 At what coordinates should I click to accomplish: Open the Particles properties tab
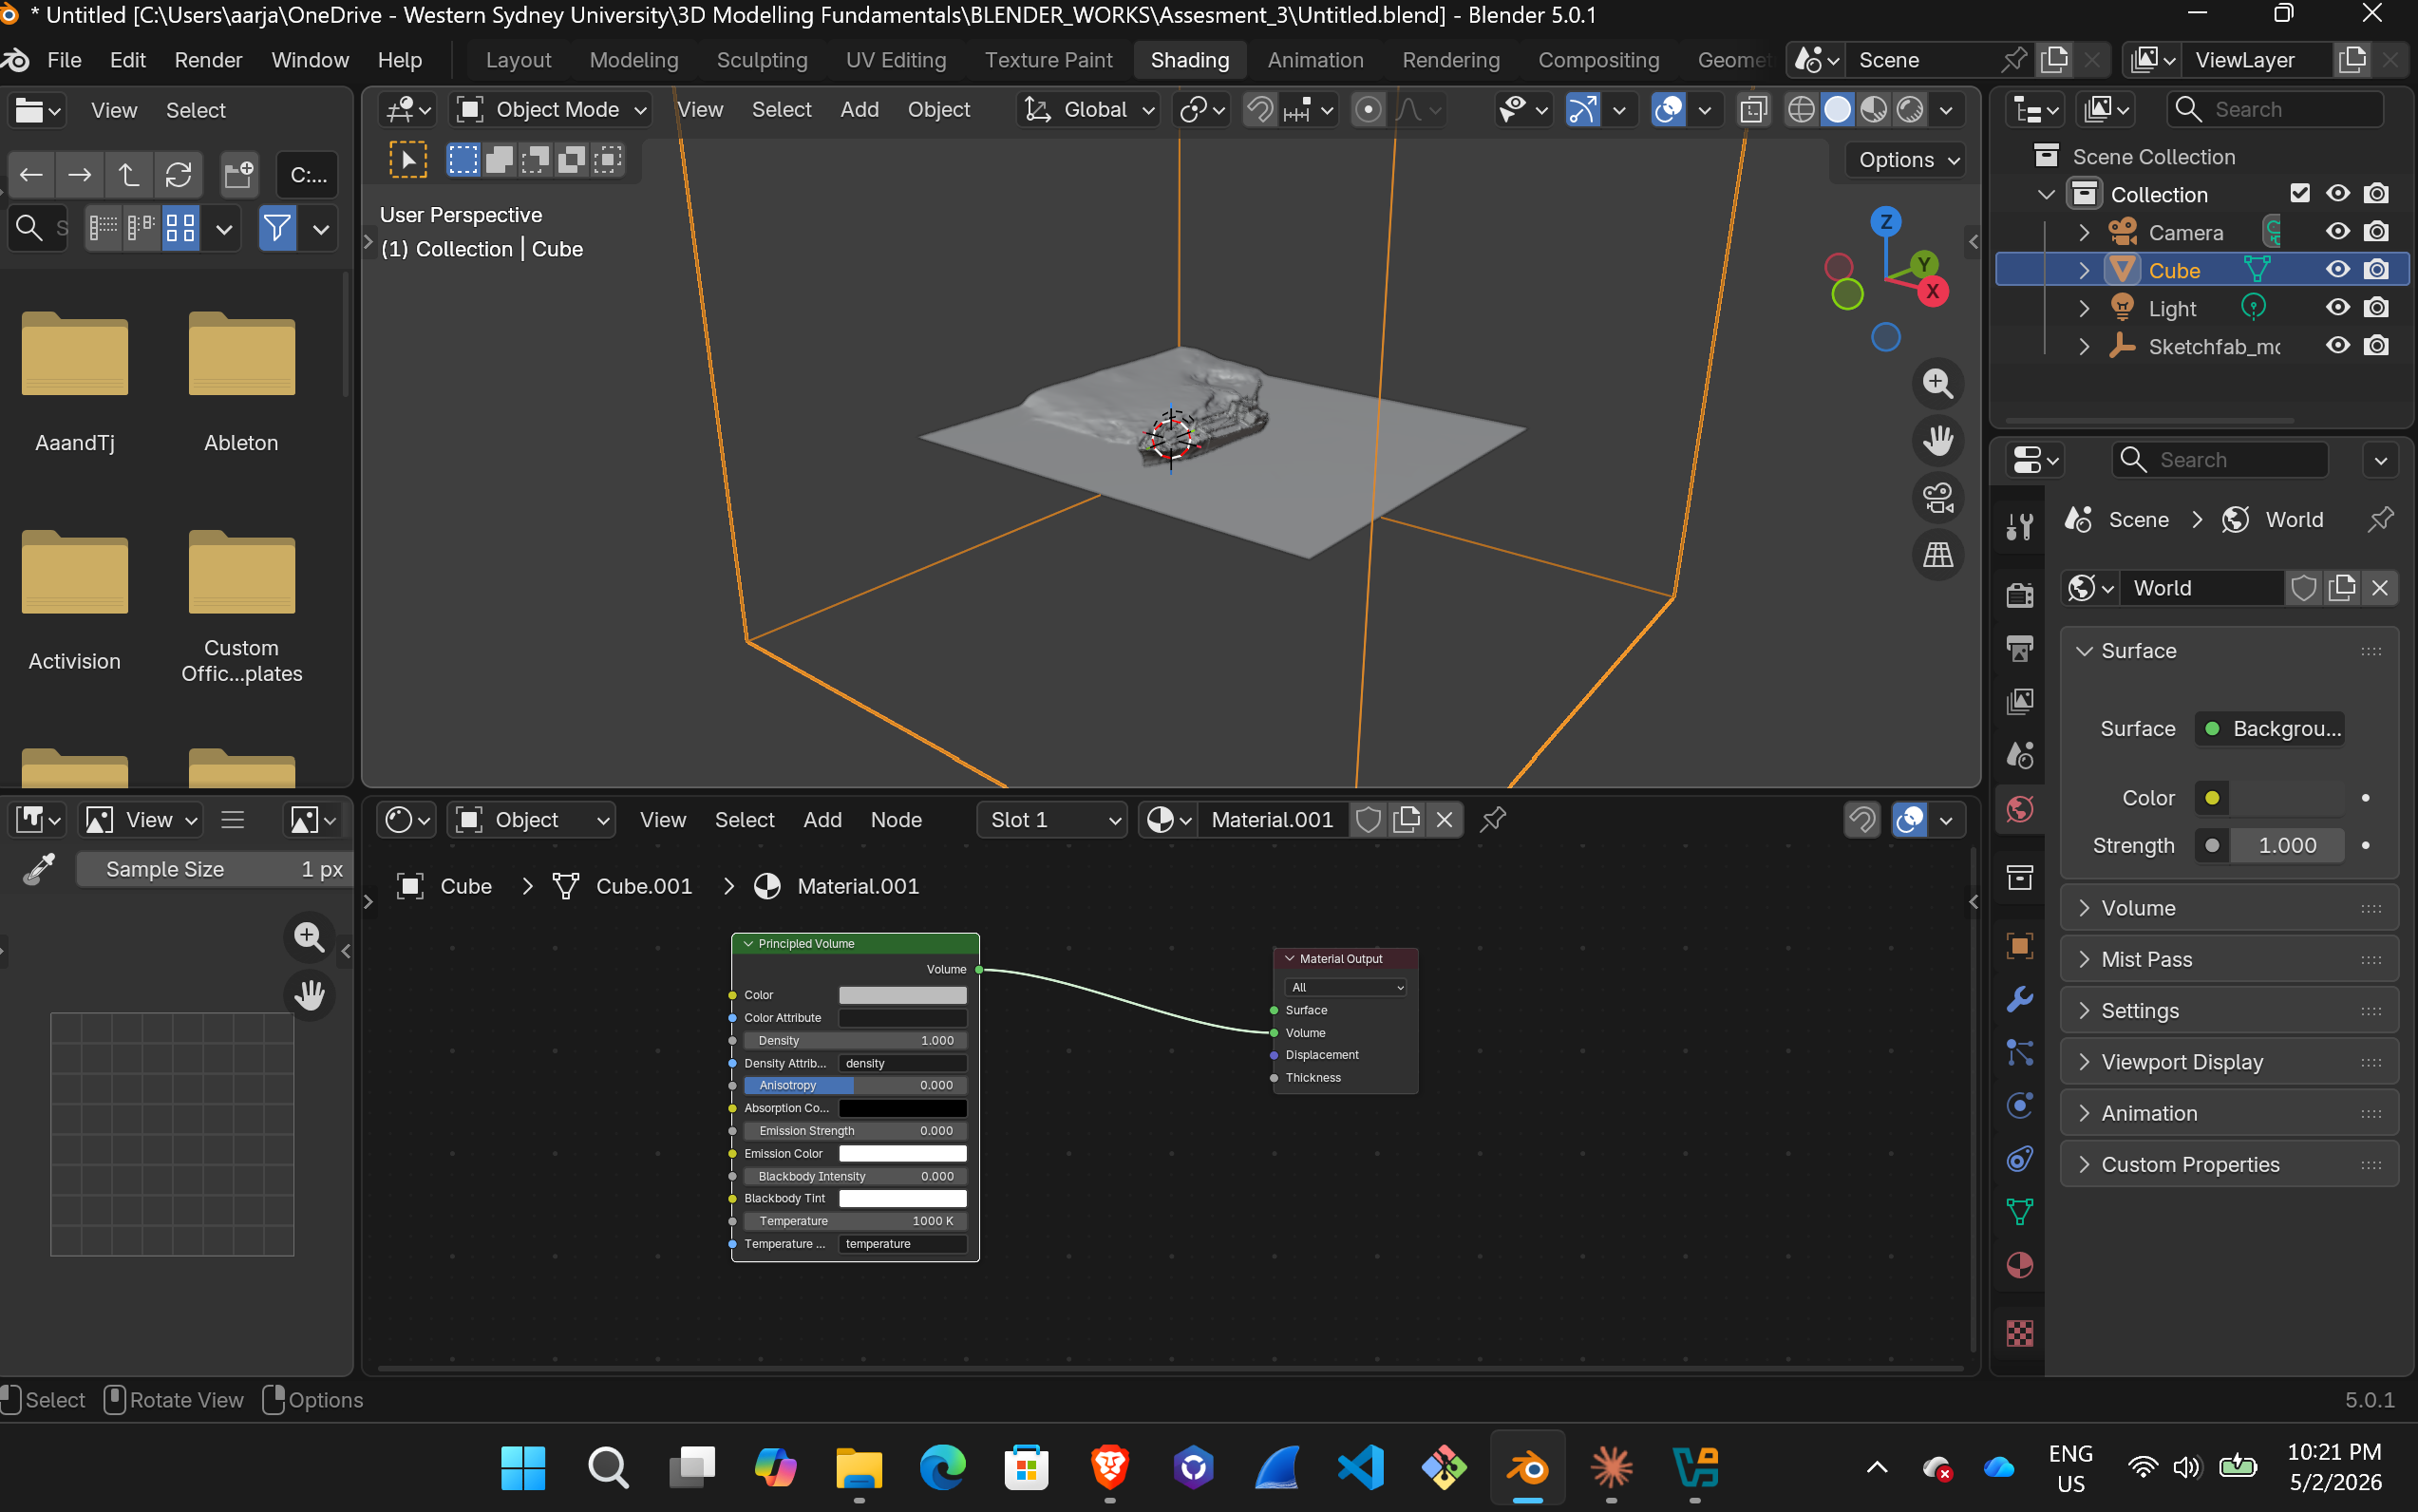2019,1052
